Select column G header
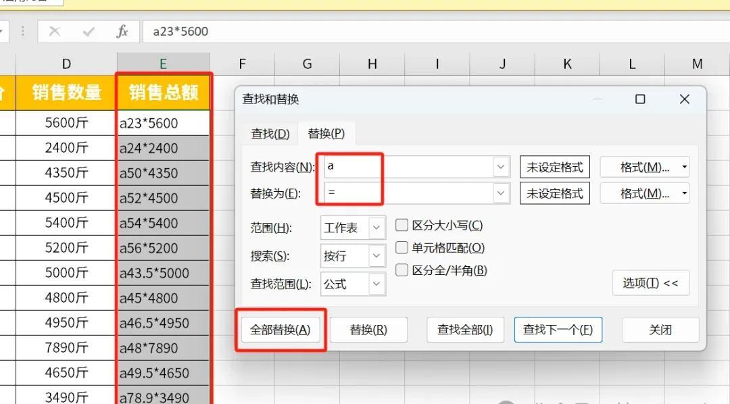The image size is (730, 404). (x=308, y=64)
